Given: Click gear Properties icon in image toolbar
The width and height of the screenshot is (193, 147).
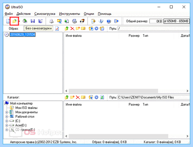Looking at the screenshot, I should [x=96, y=29].
